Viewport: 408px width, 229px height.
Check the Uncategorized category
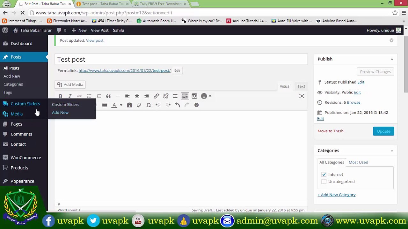[x=324, y=182]
